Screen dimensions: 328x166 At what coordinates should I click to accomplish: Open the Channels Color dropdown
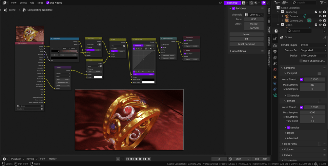254,15
